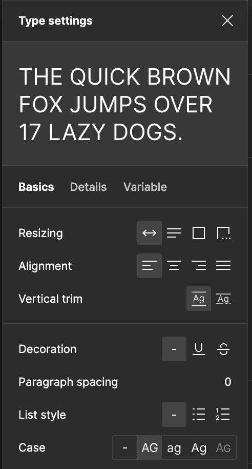Choose fixed size resizing icon
The width and height of the screenshot is (252, 469).
coord(199,233)
